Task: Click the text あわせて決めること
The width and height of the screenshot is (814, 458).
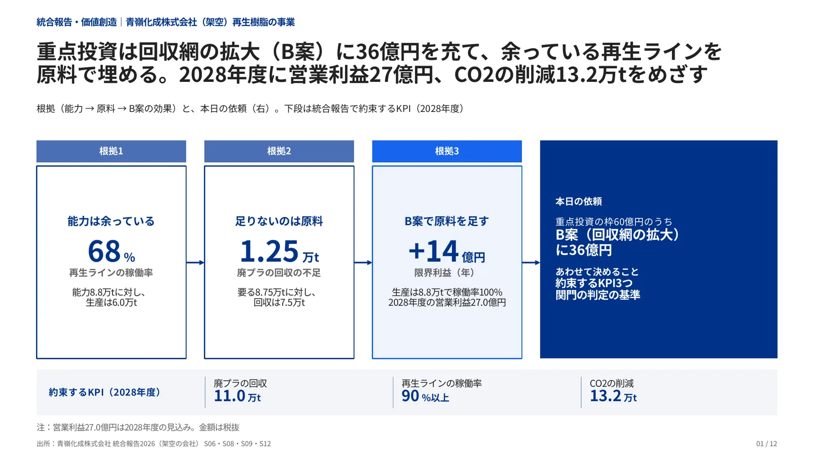Action: click(x=597, y=272)
